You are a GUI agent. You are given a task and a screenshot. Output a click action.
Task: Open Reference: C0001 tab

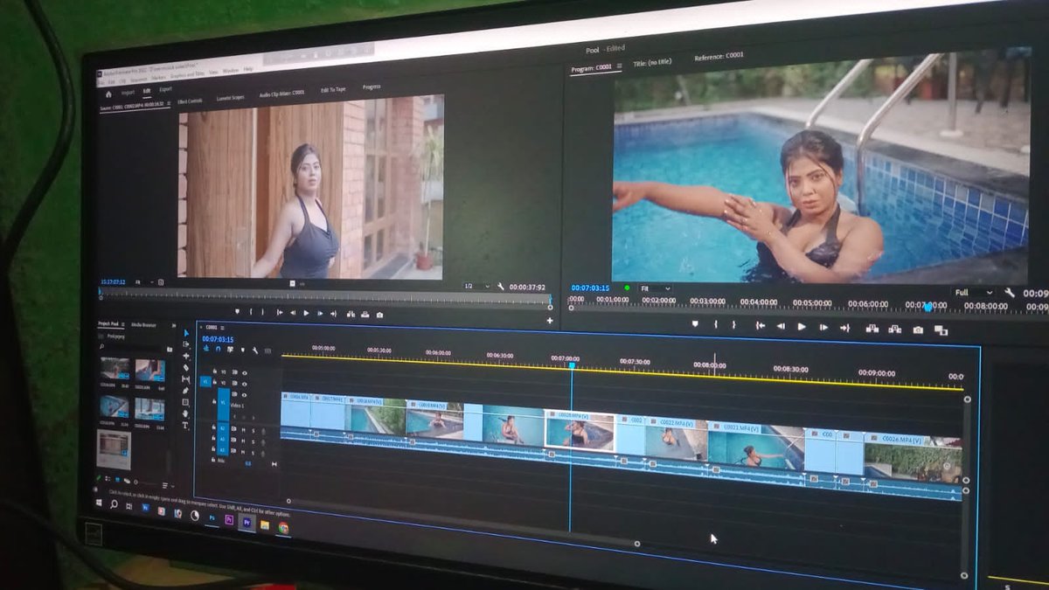click(x=719, y=58)
